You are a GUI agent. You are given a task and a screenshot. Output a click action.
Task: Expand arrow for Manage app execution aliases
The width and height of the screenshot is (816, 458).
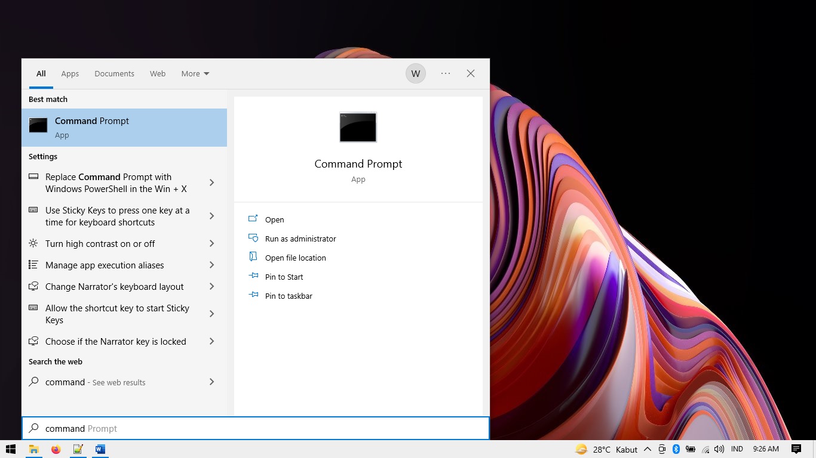[x=211, y=265]
